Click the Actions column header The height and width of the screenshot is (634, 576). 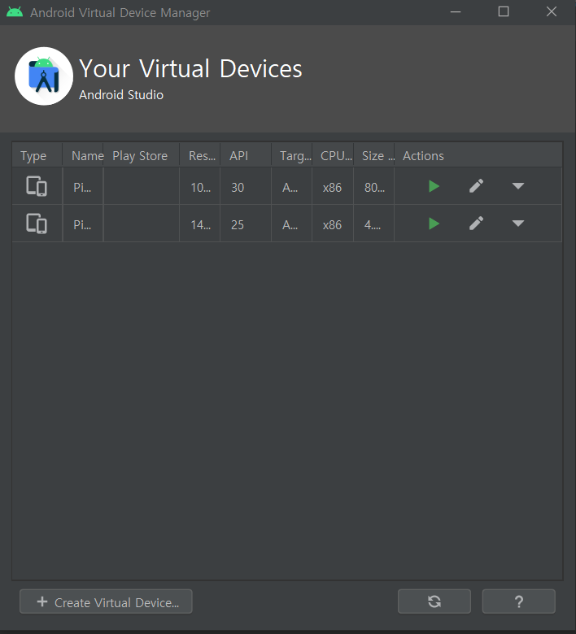478,155
